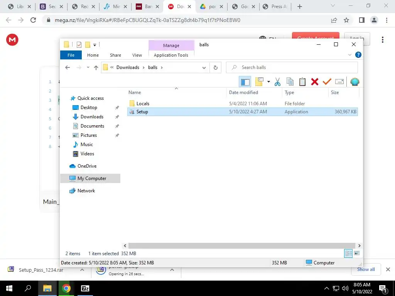Open a new Chrome tab
Image resolution: width=395 pixels, height=296 pixels.
(299, 7)
